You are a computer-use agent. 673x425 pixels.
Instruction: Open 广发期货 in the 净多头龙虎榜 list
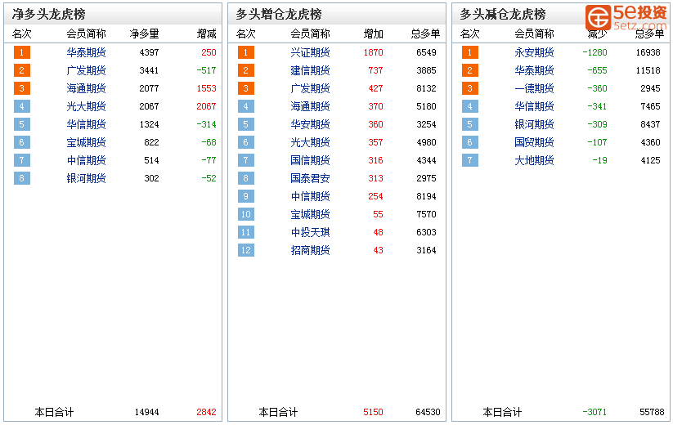tap(86, 70)
